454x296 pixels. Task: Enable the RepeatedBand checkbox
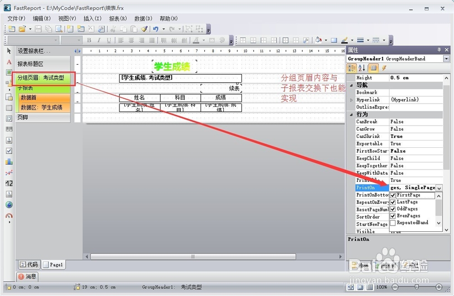click(x=393, y=223)
